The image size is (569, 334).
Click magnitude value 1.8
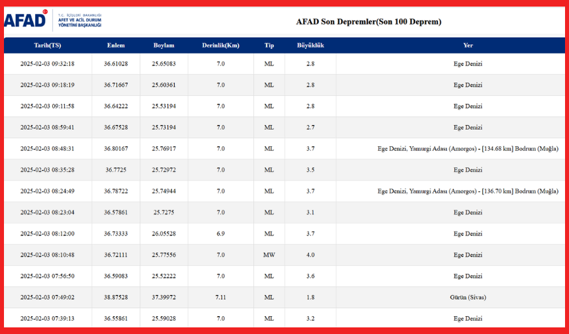tap(310, 298)
